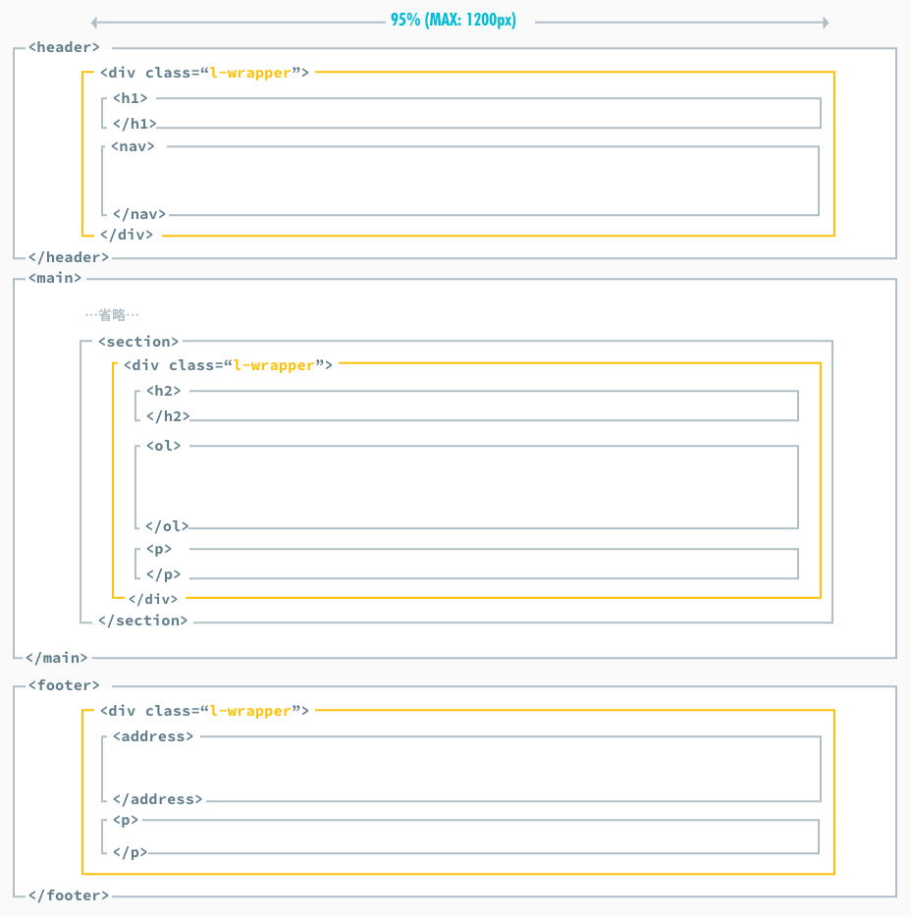This screenshot has height=918, width=911.
Task: Select the opening <main> tag label
Action: click(54, 278)
